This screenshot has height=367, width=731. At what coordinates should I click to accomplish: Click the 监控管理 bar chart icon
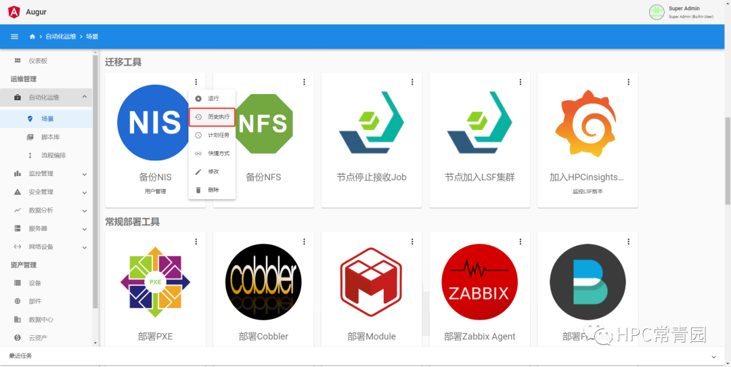point(18,173)
